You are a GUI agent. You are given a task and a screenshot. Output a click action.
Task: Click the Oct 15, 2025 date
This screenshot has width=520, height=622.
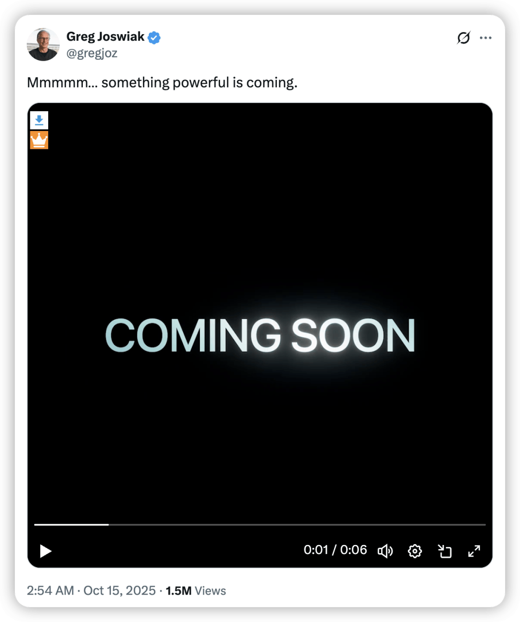point(119,590)
